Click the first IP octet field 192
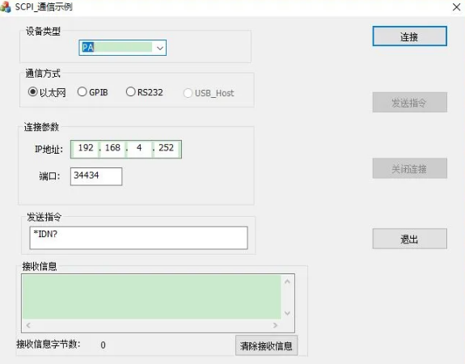The image size is (465, 364). click(x=86, y=148)
